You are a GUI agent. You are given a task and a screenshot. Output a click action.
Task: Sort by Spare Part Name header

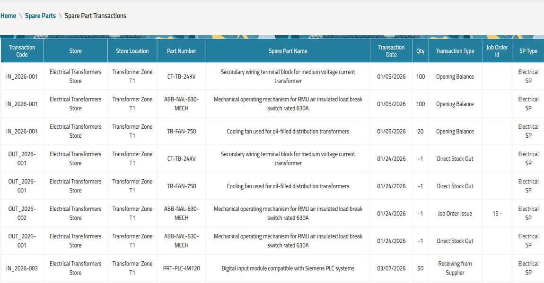pos(288,51)
